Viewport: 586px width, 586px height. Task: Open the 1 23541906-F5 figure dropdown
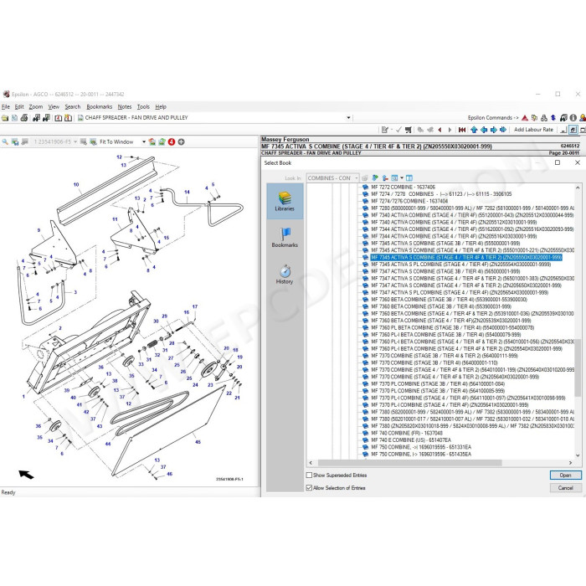(75, 142)
